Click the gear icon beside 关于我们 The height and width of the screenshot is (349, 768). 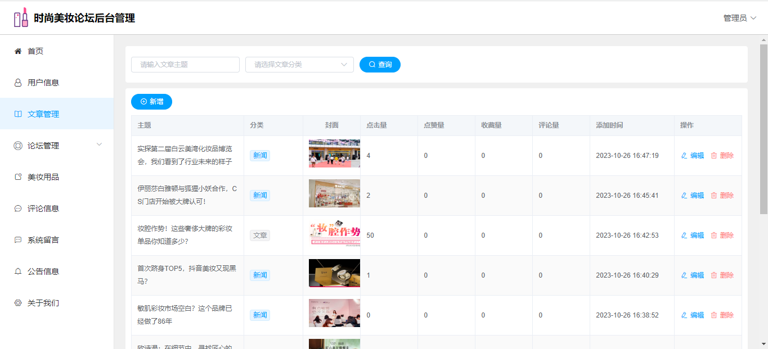[x=18, y=303]
